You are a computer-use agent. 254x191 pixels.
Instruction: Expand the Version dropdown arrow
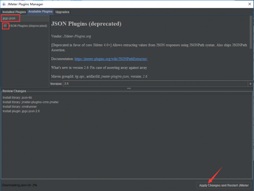click(x=250, y=84)
